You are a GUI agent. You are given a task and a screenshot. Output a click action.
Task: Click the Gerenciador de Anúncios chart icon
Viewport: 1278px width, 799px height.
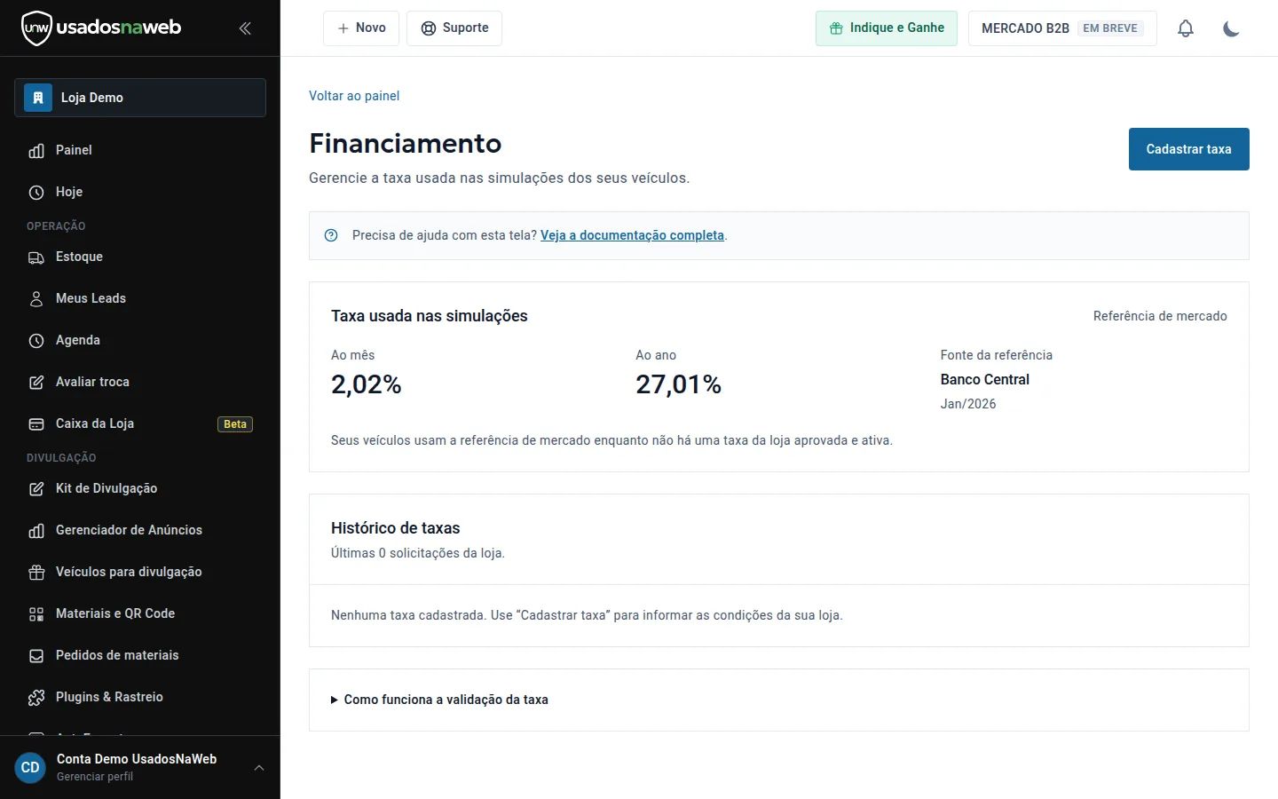pos(36,531)
